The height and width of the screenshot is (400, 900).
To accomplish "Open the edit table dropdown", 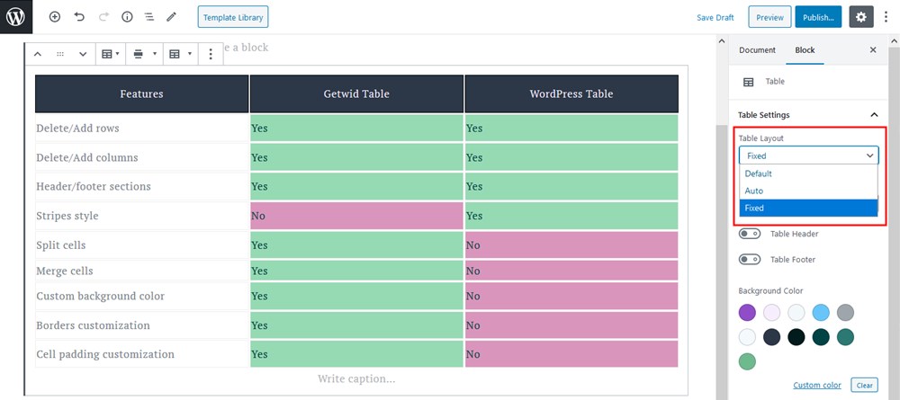I will (181, 54).
